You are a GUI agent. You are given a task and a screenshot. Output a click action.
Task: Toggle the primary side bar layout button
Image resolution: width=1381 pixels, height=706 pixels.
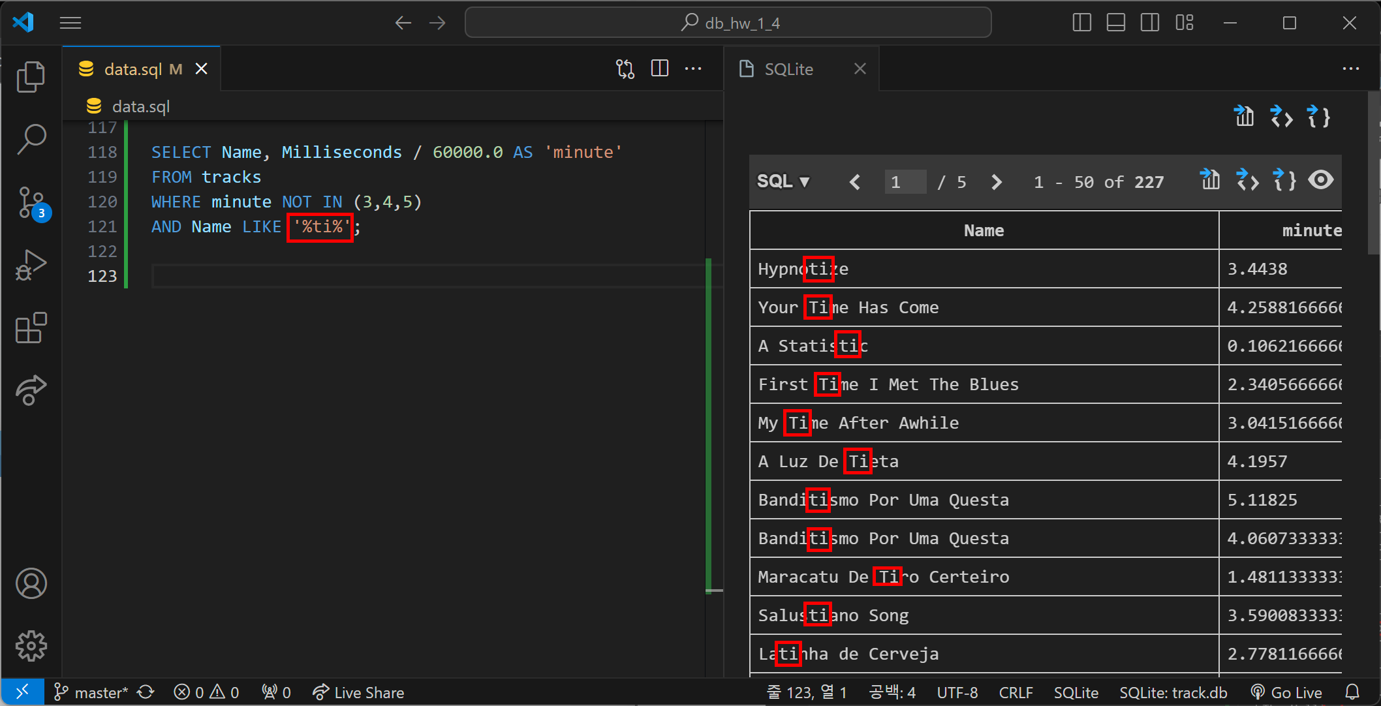tap(1081, 23)
